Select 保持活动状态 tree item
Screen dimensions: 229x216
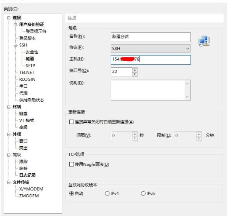[x=32, y=100]
